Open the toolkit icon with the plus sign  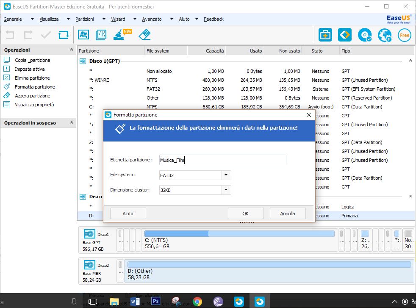tap(325, 35)
